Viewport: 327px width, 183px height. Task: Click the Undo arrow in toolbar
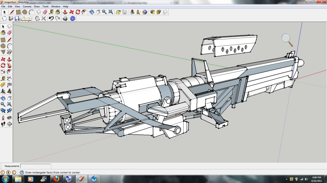(x=51, y=19)
